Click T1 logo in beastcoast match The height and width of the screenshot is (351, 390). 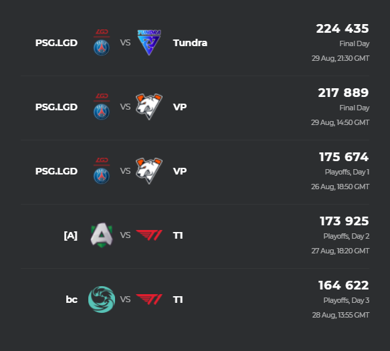[x=149, y=300]
